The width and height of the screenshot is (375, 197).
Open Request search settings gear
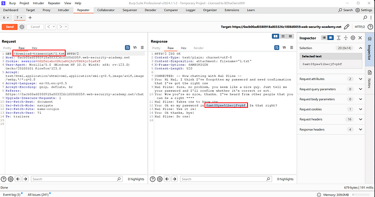pos(11,179)
